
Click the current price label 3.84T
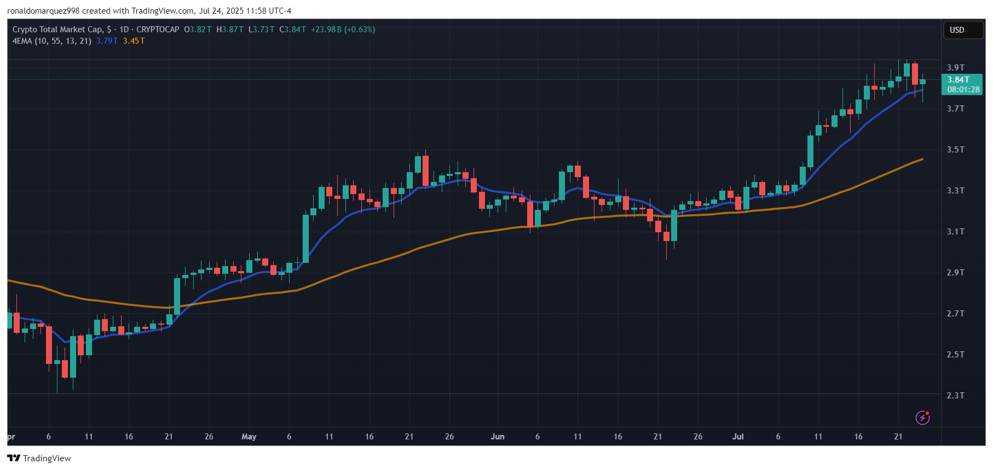coord(958,80)
